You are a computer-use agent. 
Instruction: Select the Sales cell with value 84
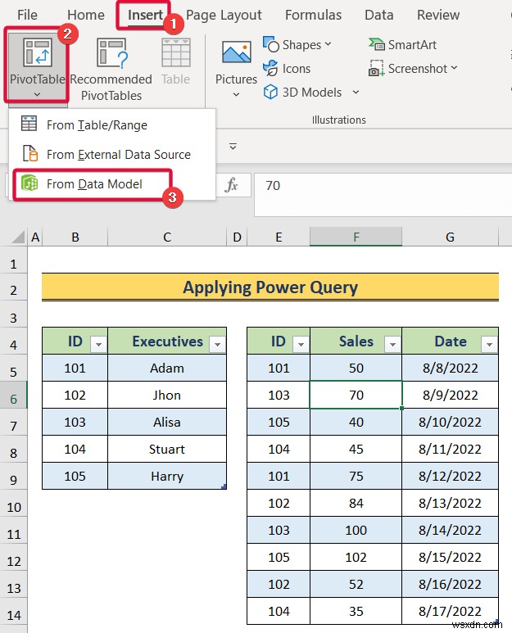tap(356, 504)
